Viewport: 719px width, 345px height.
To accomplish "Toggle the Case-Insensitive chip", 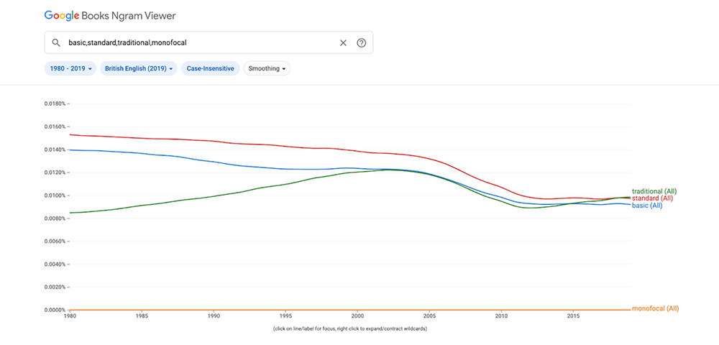I will 211,68.
